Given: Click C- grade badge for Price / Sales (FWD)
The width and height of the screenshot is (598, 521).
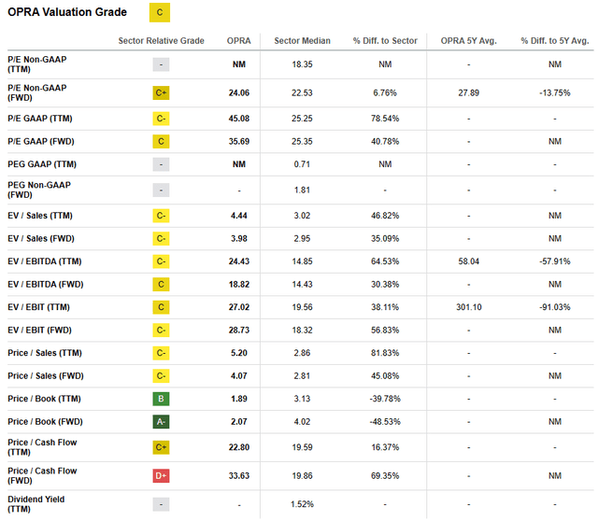Looking at the screenshot, I should tap(161, 375).
